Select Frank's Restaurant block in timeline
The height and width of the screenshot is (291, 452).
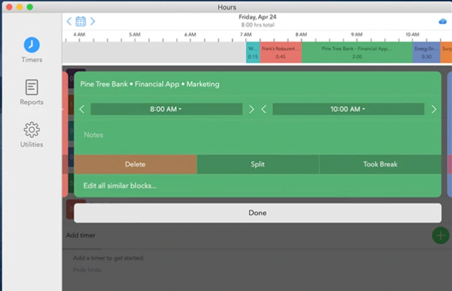(x=281, y=52)
